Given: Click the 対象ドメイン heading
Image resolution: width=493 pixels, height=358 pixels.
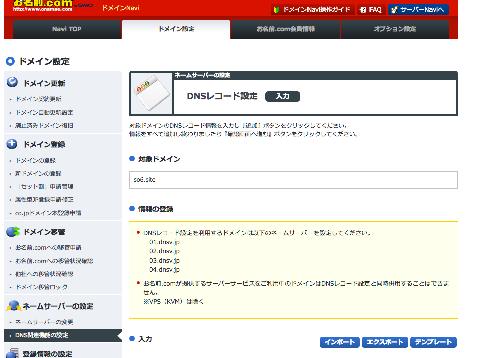Looking at the screenshot, I should click(159, 159).
